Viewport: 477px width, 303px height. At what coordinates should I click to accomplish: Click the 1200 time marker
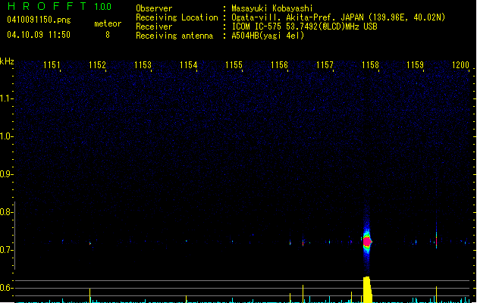coord(460,65)
